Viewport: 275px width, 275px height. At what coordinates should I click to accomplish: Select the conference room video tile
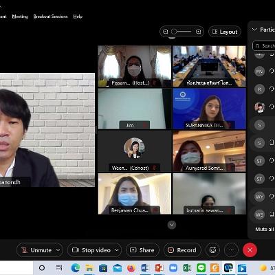[x=209, y=66]
